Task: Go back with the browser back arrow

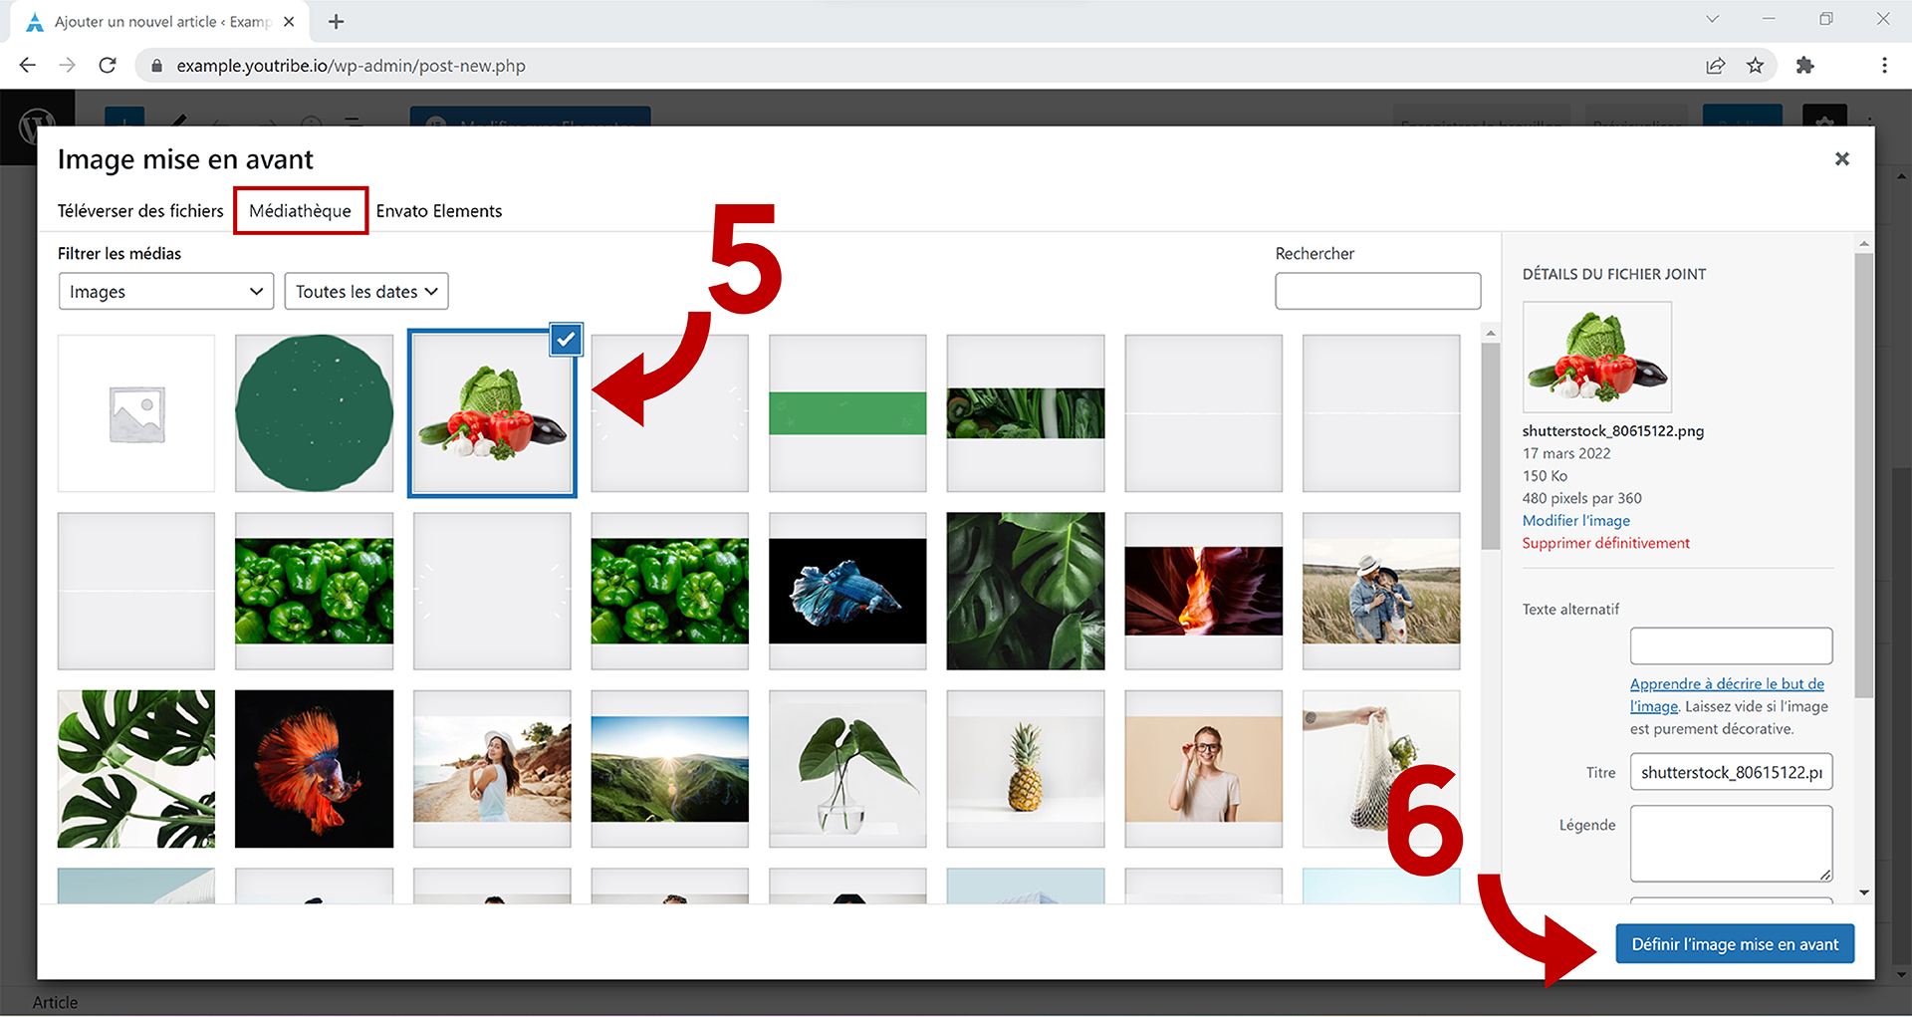Action: (x=28, y=66)
